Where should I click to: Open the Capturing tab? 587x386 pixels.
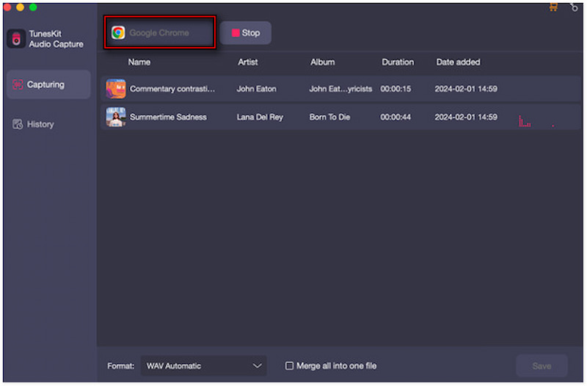point(48,84)
